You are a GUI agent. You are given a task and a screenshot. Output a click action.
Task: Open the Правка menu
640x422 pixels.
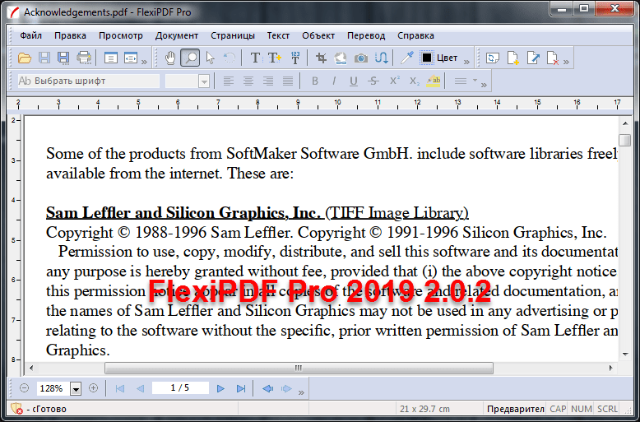click(70, 36)
